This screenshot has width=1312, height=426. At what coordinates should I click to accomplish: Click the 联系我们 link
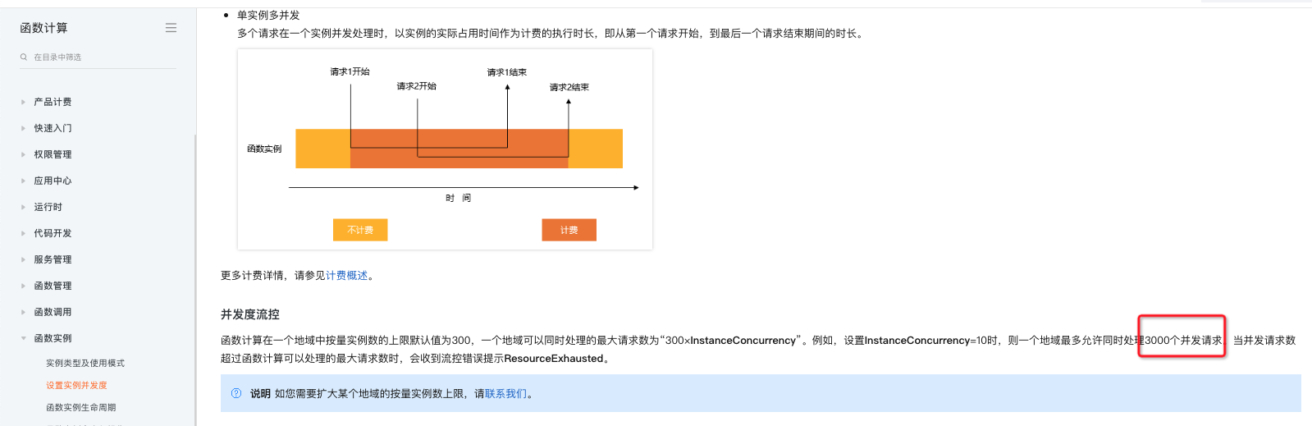tap(505, 394)
